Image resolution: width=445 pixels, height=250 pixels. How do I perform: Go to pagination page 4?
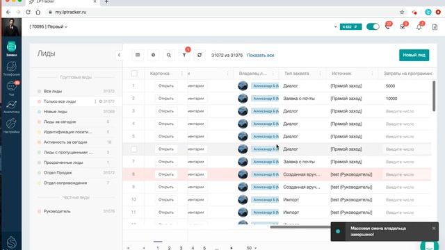tap(193, 248)
